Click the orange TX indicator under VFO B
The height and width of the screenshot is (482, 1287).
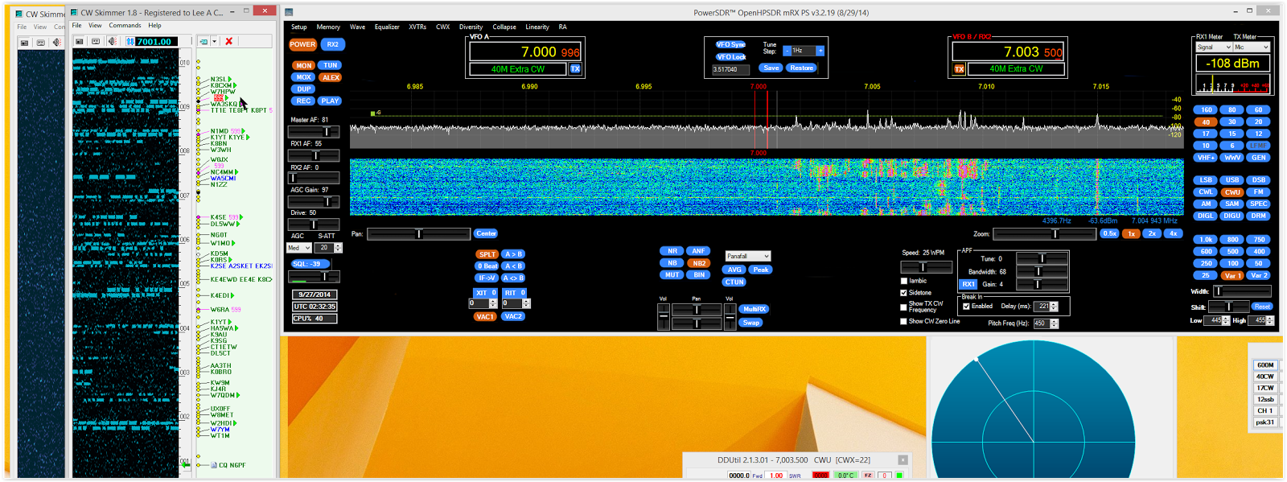click(x=960, y=69)
